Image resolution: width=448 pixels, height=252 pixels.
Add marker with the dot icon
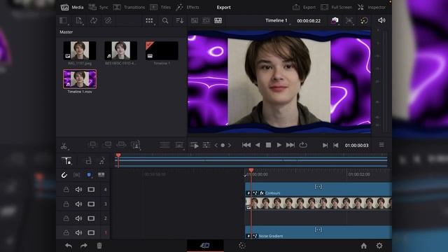223,146
